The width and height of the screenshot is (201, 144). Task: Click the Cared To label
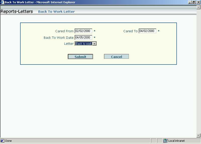coord(130,31)
